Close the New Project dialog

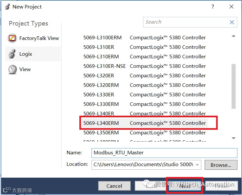(x=232, y=7)
